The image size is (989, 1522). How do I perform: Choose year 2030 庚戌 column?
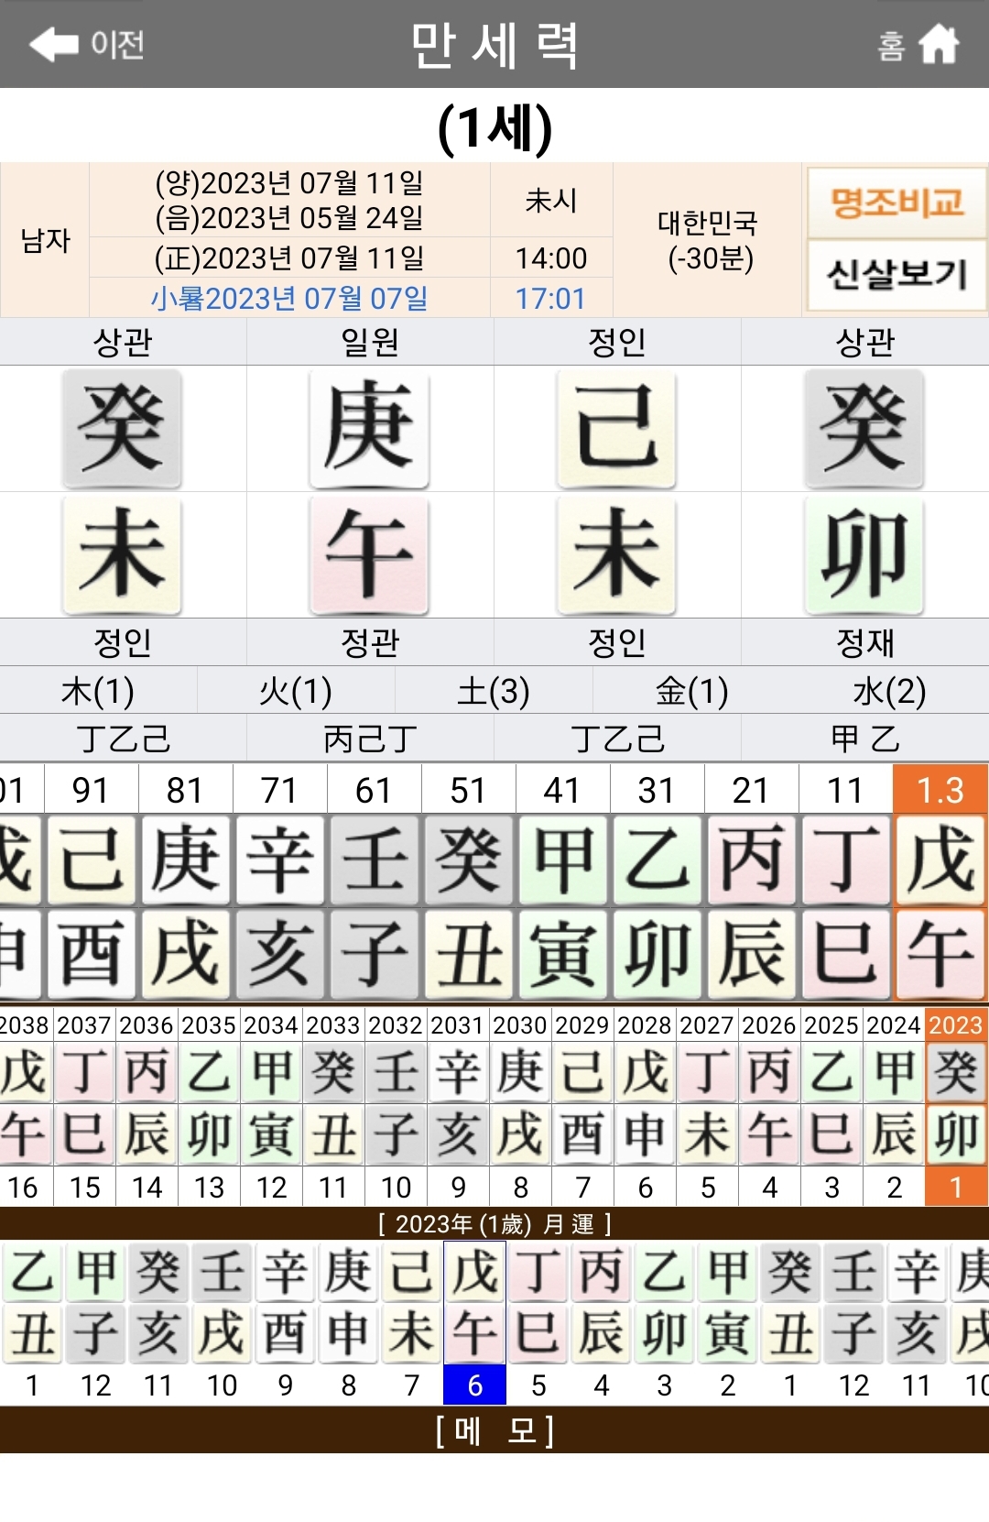click(x=520, y=1108)
